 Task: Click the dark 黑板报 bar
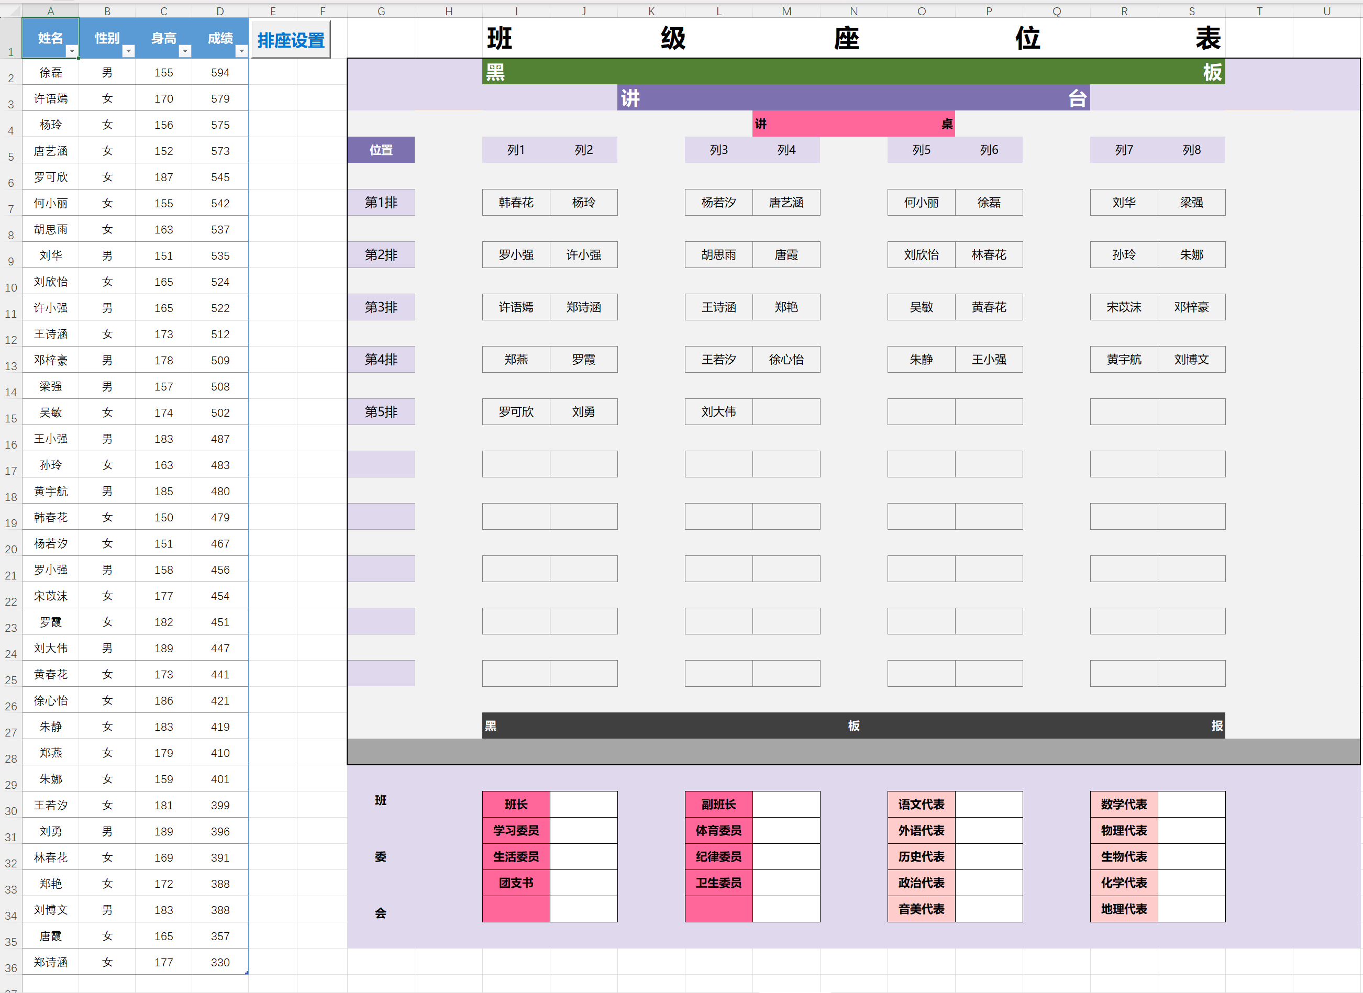(x=852, y=726)
